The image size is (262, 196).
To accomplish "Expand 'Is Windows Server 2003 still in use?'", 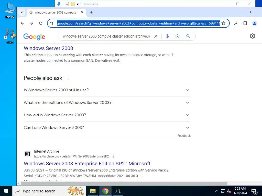I will tap(107, 90).
